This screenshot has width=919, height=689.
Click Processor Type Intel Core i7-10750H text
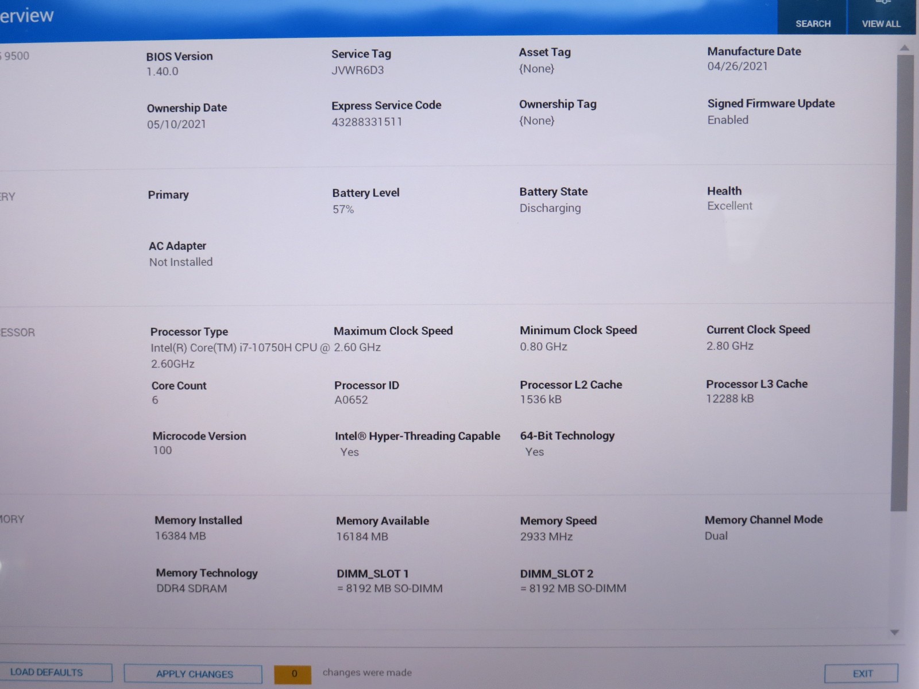click(x=240, y=355)
